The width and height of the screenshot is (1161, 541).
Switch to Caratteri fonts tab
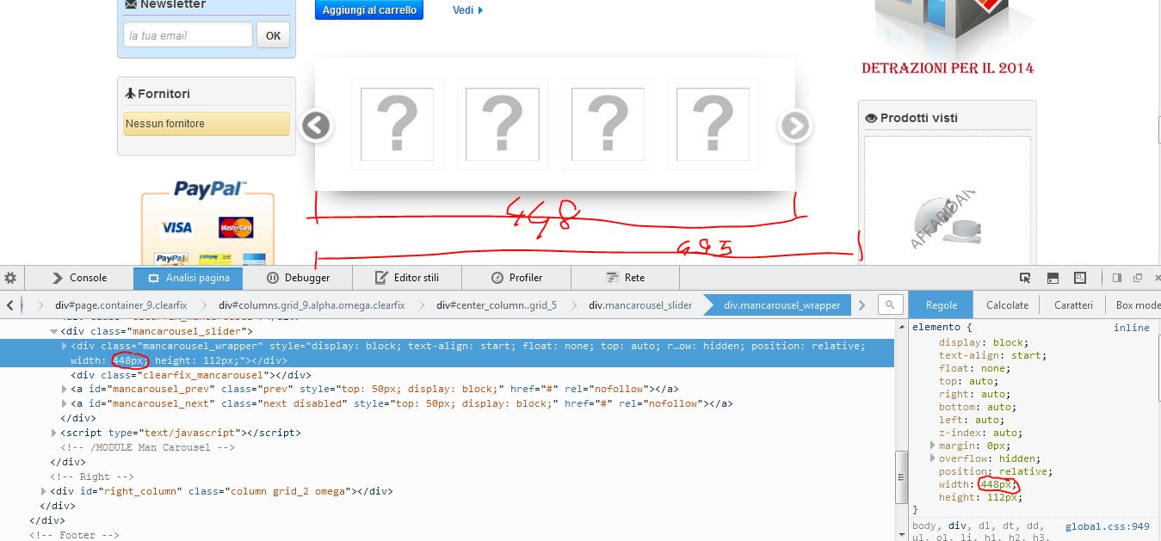[1073, 304]
